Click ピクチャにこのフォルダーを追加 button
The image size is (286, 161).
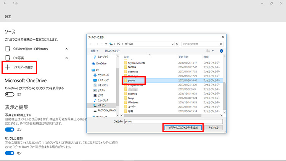182,128
